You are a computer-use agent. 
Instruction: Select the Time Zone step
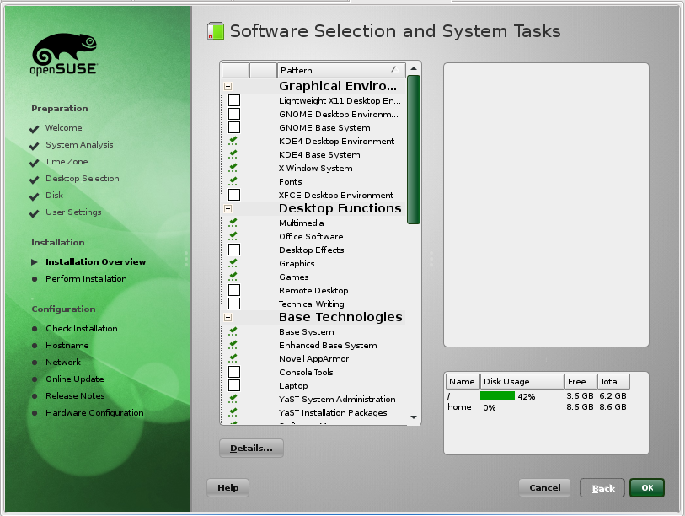[x=67, y=162]
